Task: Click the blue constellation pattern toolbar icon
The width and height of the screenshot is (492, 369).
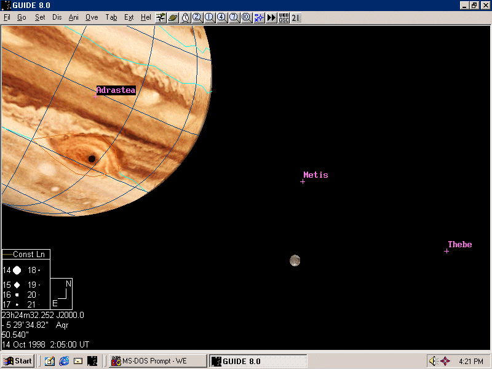Action: (x=259, y=18)
